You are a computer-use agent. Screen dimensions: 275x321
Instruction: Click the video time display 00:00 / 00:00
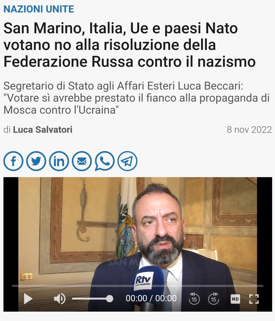point(151,298)
